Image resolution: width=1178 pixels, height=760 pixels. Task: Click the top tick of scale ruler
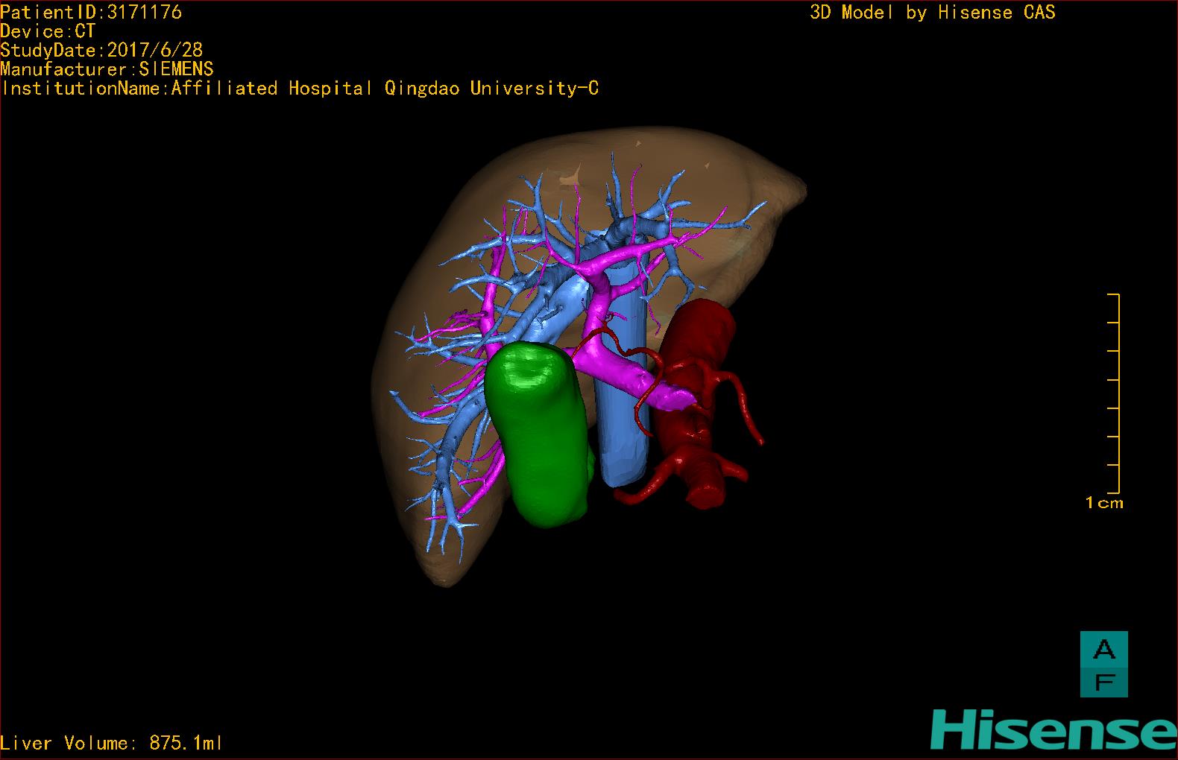(1114, 295)
